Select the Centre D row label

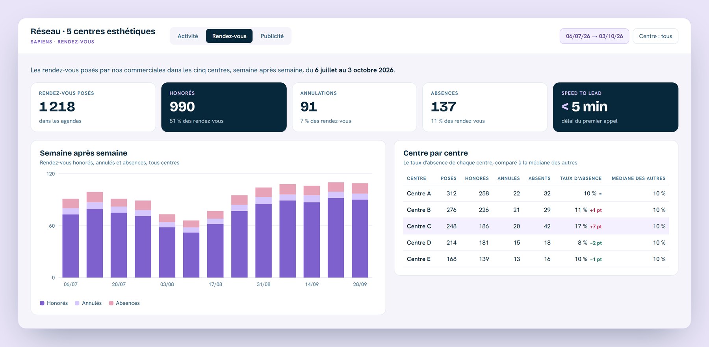click(419, 243)
